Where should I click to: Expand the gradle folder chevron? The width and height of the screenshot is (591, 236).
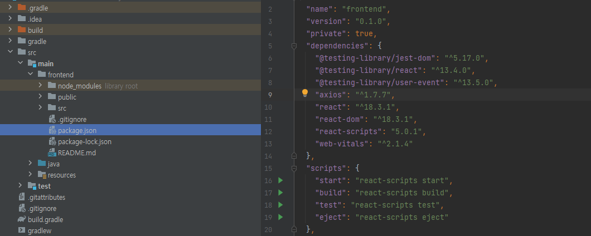10,41
